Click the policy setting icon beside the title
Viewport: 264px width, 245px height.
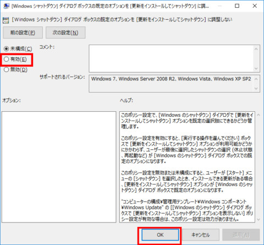(5, 20)
